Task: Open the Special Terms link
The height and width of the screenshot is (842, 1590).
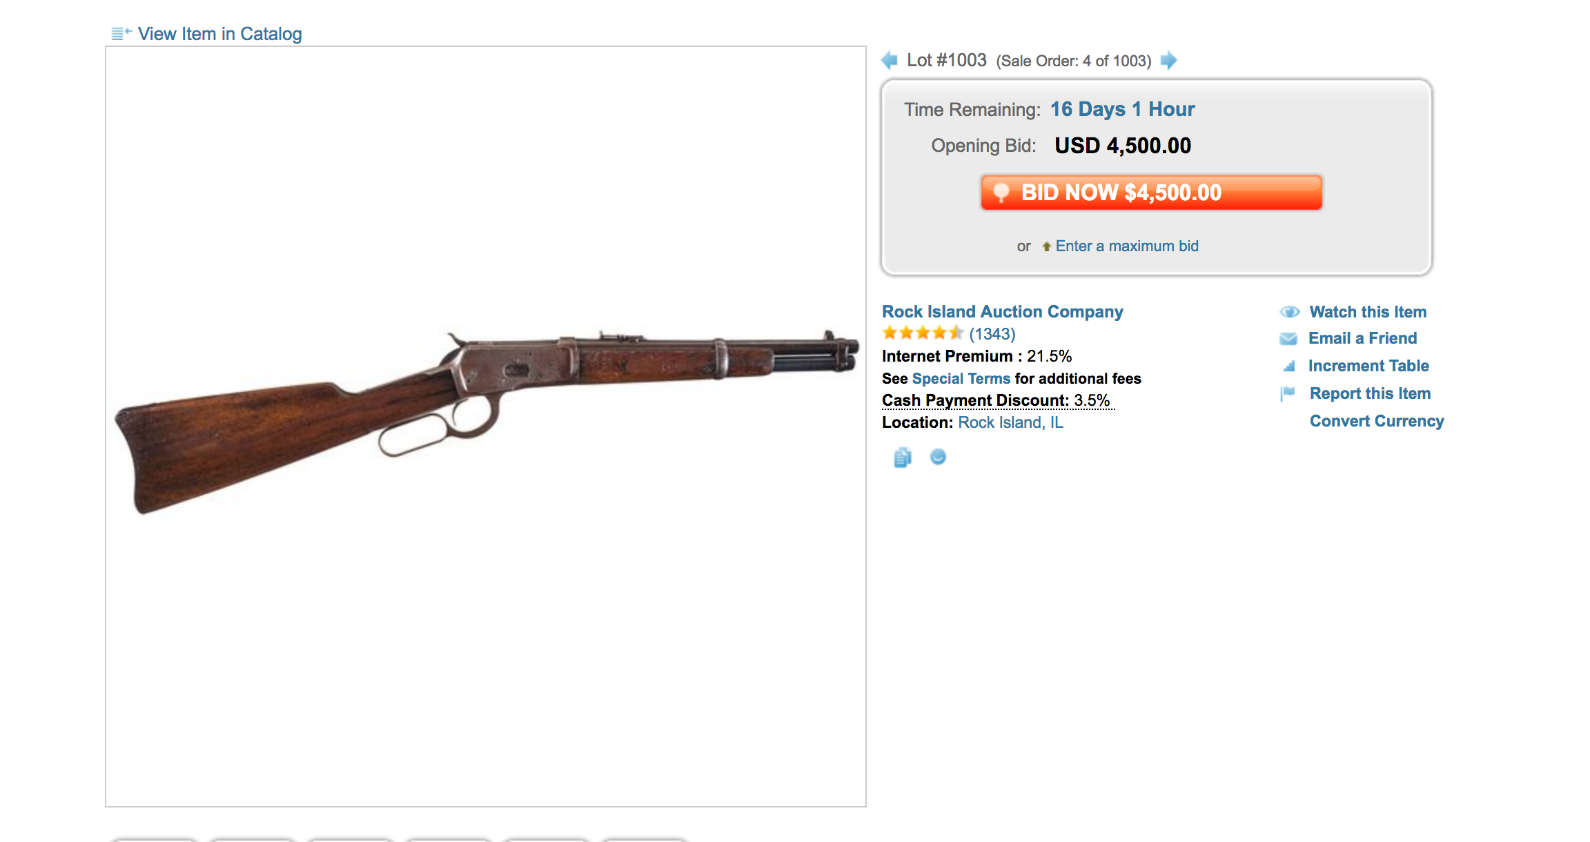Action: [961, 379]
